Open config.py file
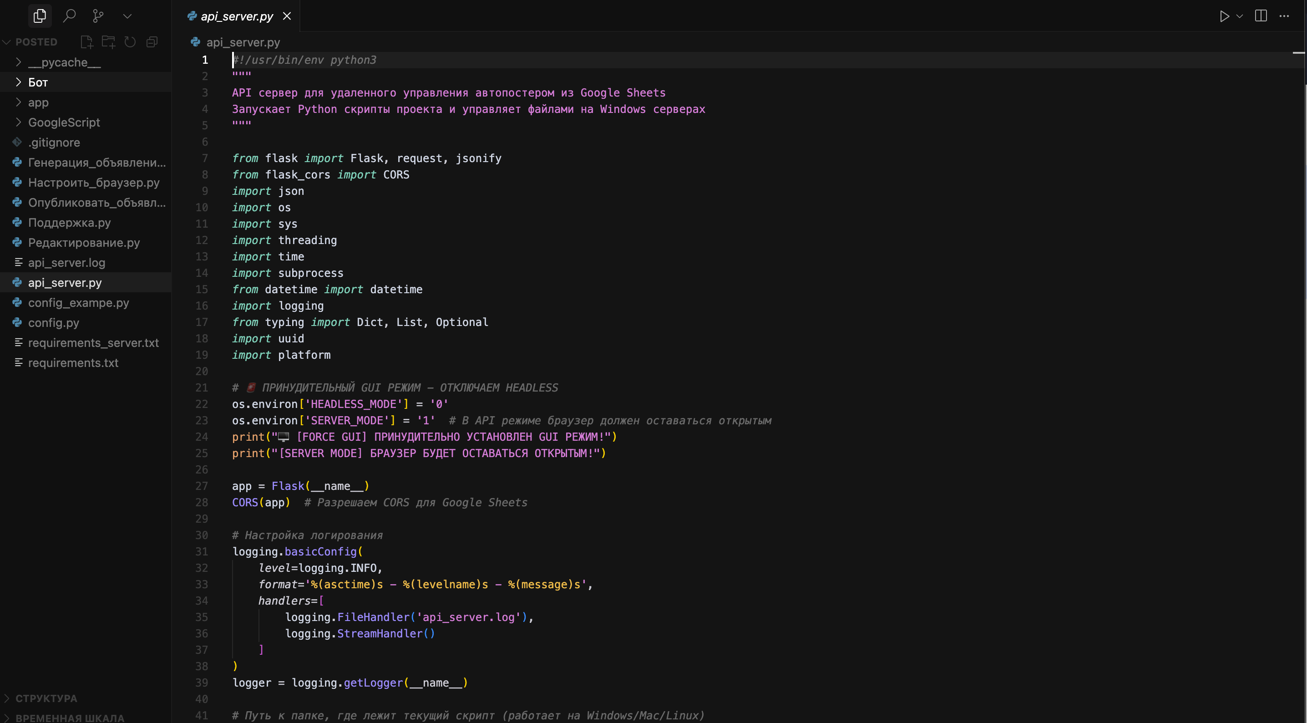This screenshot has width=1307, height=723. point(85,323)
